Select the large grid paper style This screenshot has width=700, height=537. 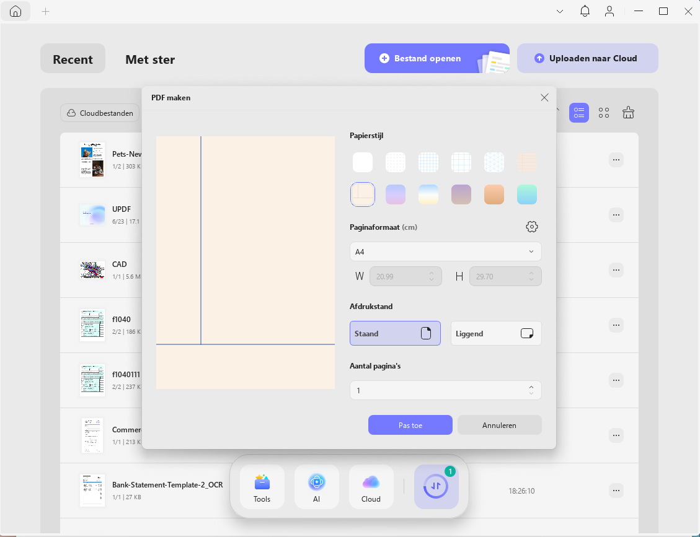461,162
